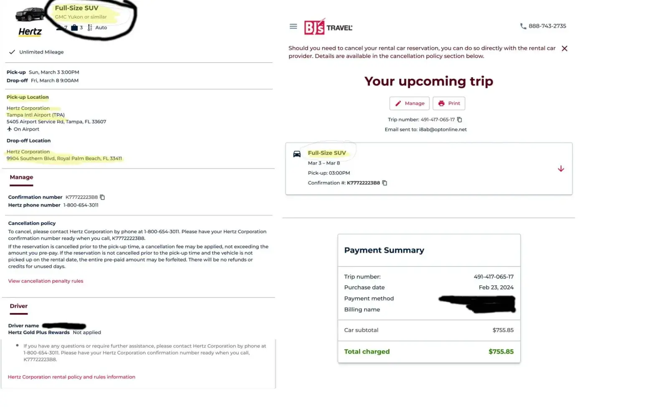Click the car icon on trip card
Screen dimensions: 645x417
click(297, 154)
